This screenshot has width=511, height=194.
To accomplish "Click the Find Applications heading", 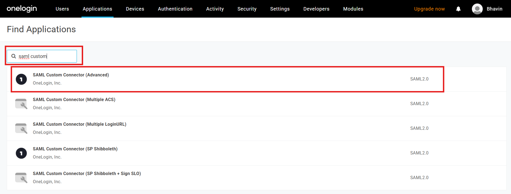I will [41, 29].
